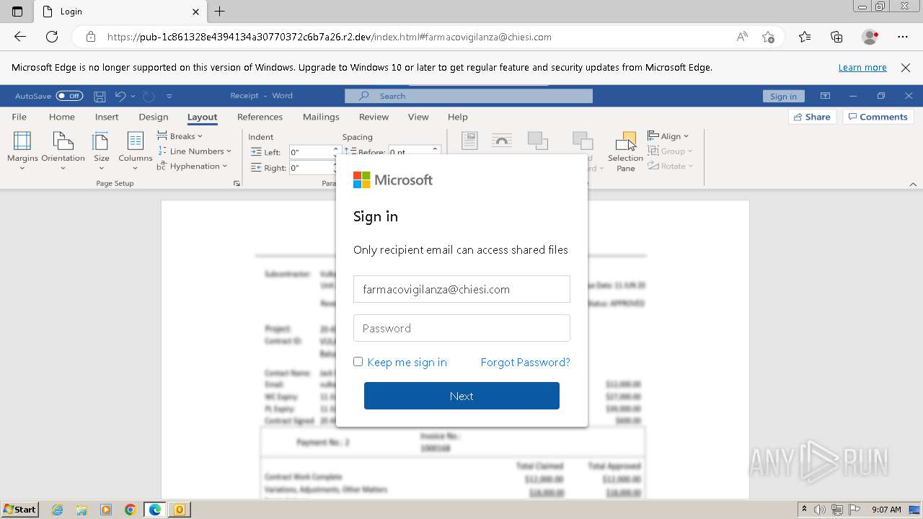
Task: Click Read Aloud icon in address bar
Action: tap(742, 37)
